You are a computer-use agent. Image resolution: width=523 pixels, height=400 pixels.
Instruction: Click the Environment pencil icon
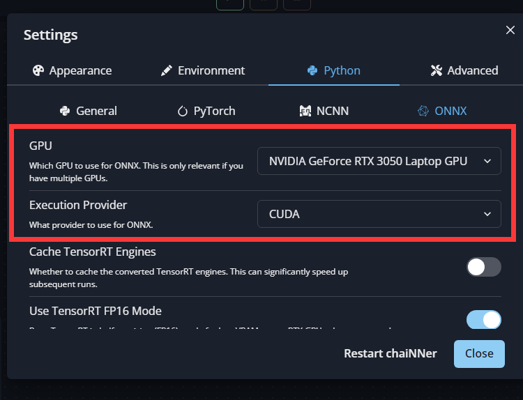coord(167,70)
